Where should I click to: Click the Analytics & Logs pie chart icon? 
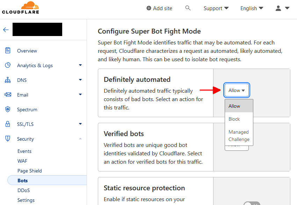point(8,65)
